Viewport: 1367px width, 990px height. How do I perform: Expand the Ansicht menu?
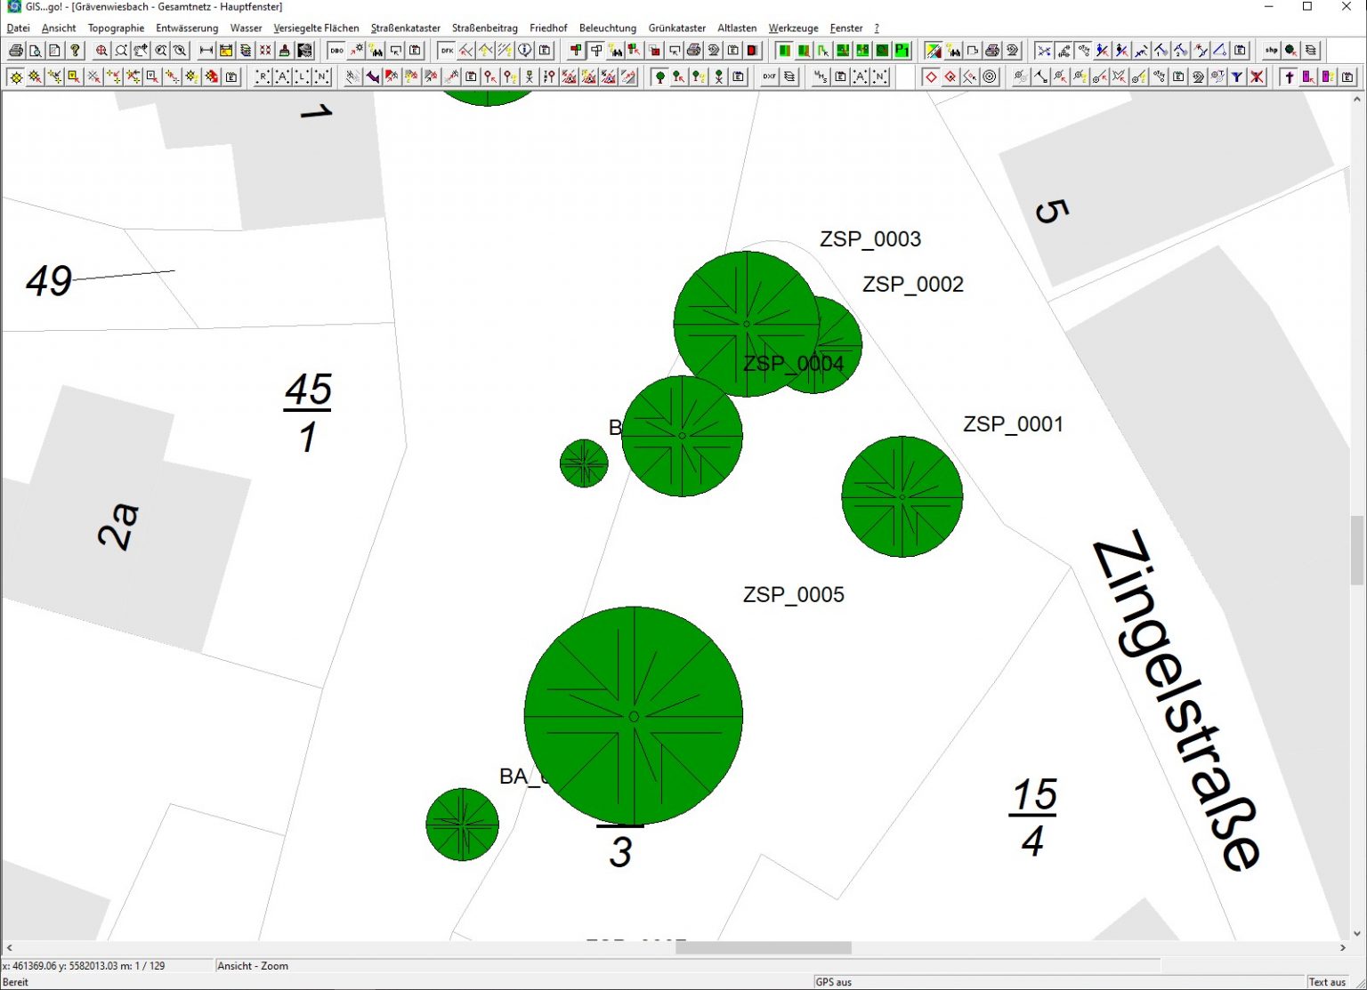coord(59,28)
